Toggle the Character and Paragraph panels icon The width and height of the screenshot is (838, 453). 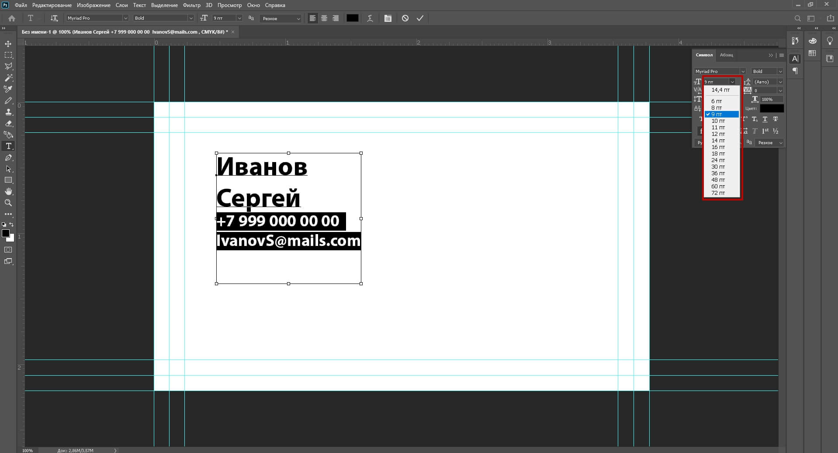(388, 18)
